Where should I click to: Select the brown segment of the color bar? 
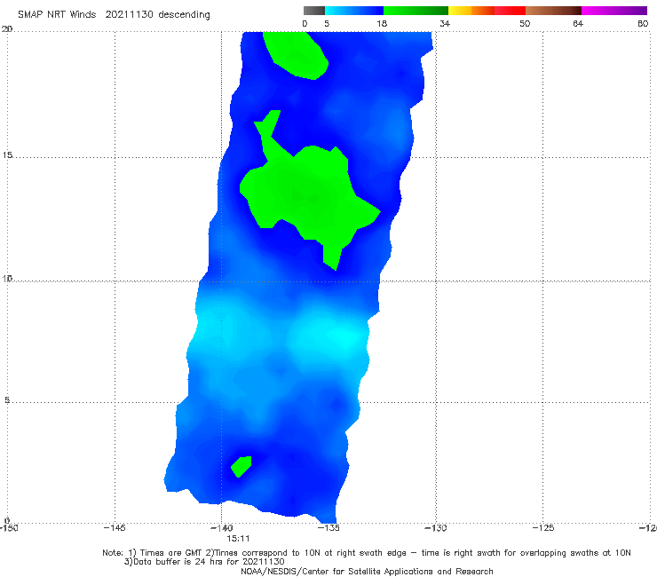click(x=553, y=11)
